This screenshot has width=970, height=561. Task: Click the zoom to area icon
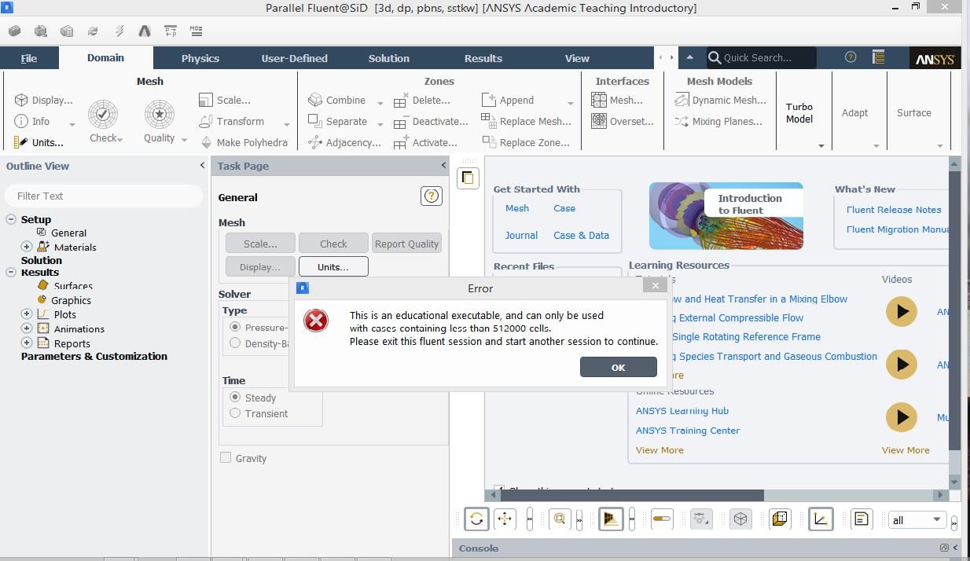tap(560, 519)
